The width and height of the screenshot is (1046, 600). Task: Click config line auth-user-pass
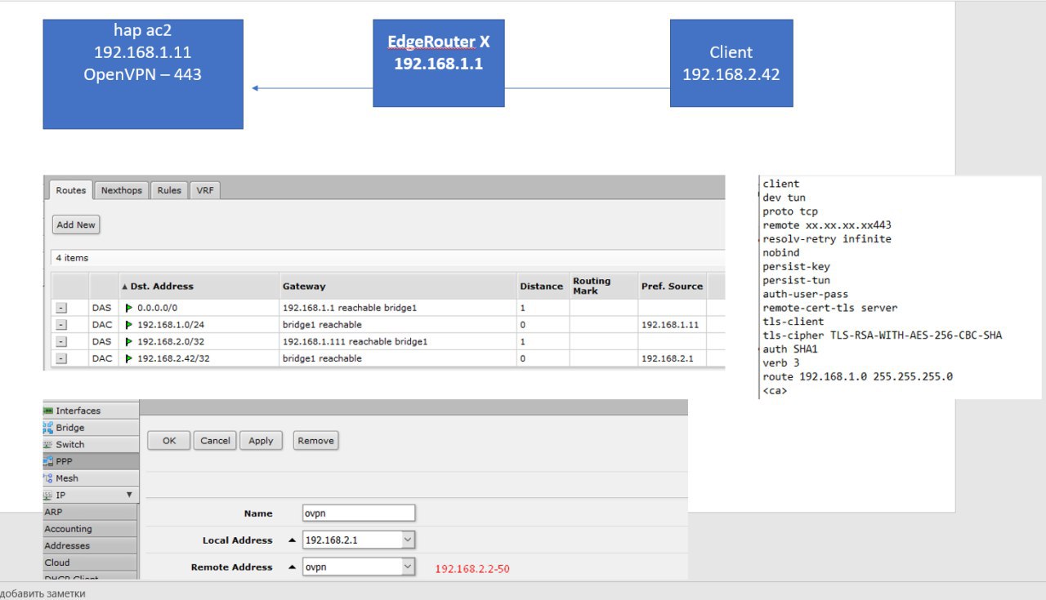click(x=805, y=294)
